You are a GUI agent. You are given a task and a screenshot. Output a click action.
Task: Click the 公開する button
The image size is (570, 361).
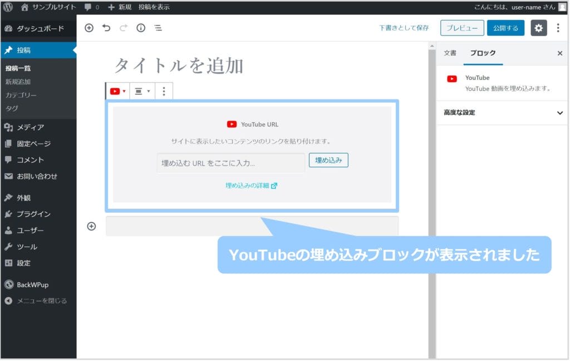(505, 28)
